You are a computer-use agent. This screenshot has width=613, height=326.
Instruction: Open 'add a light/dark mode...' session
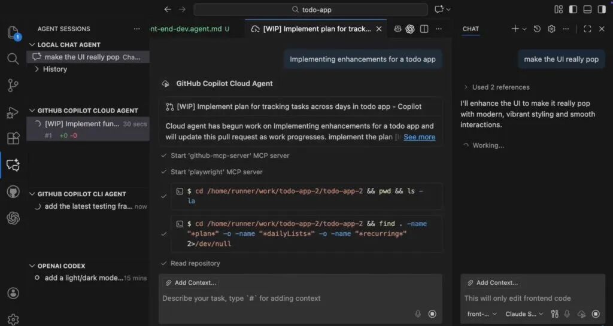(88, 278)
